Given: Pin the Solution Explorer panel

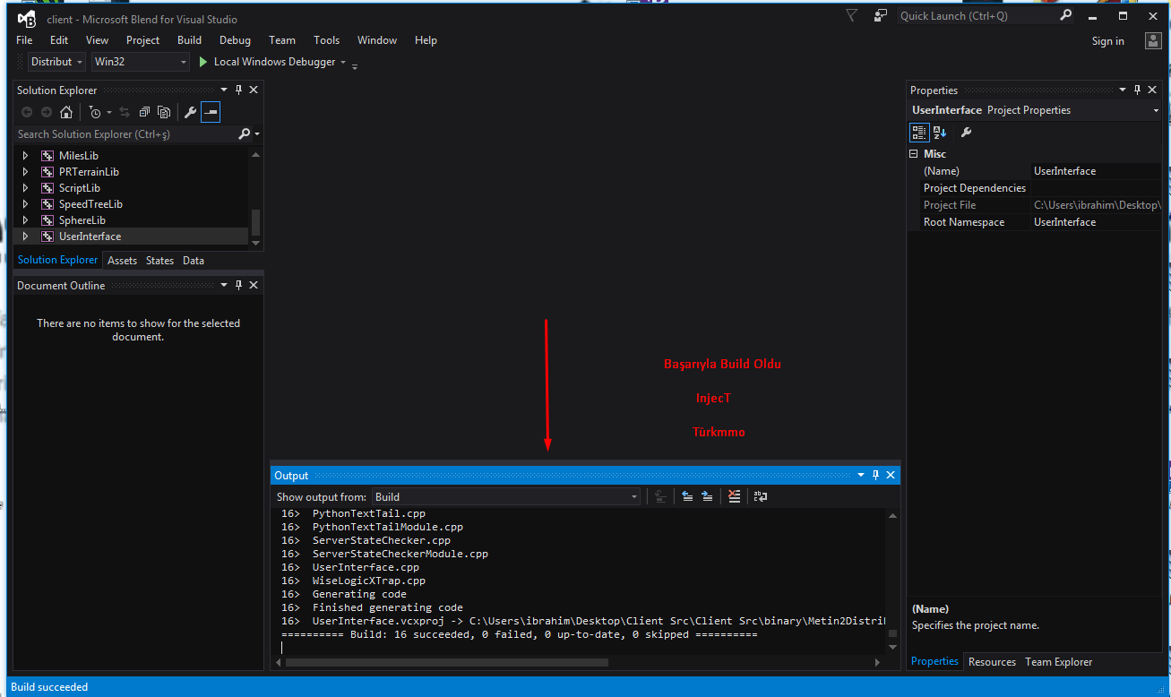Looking at the screenshot, I should point(239,90).
